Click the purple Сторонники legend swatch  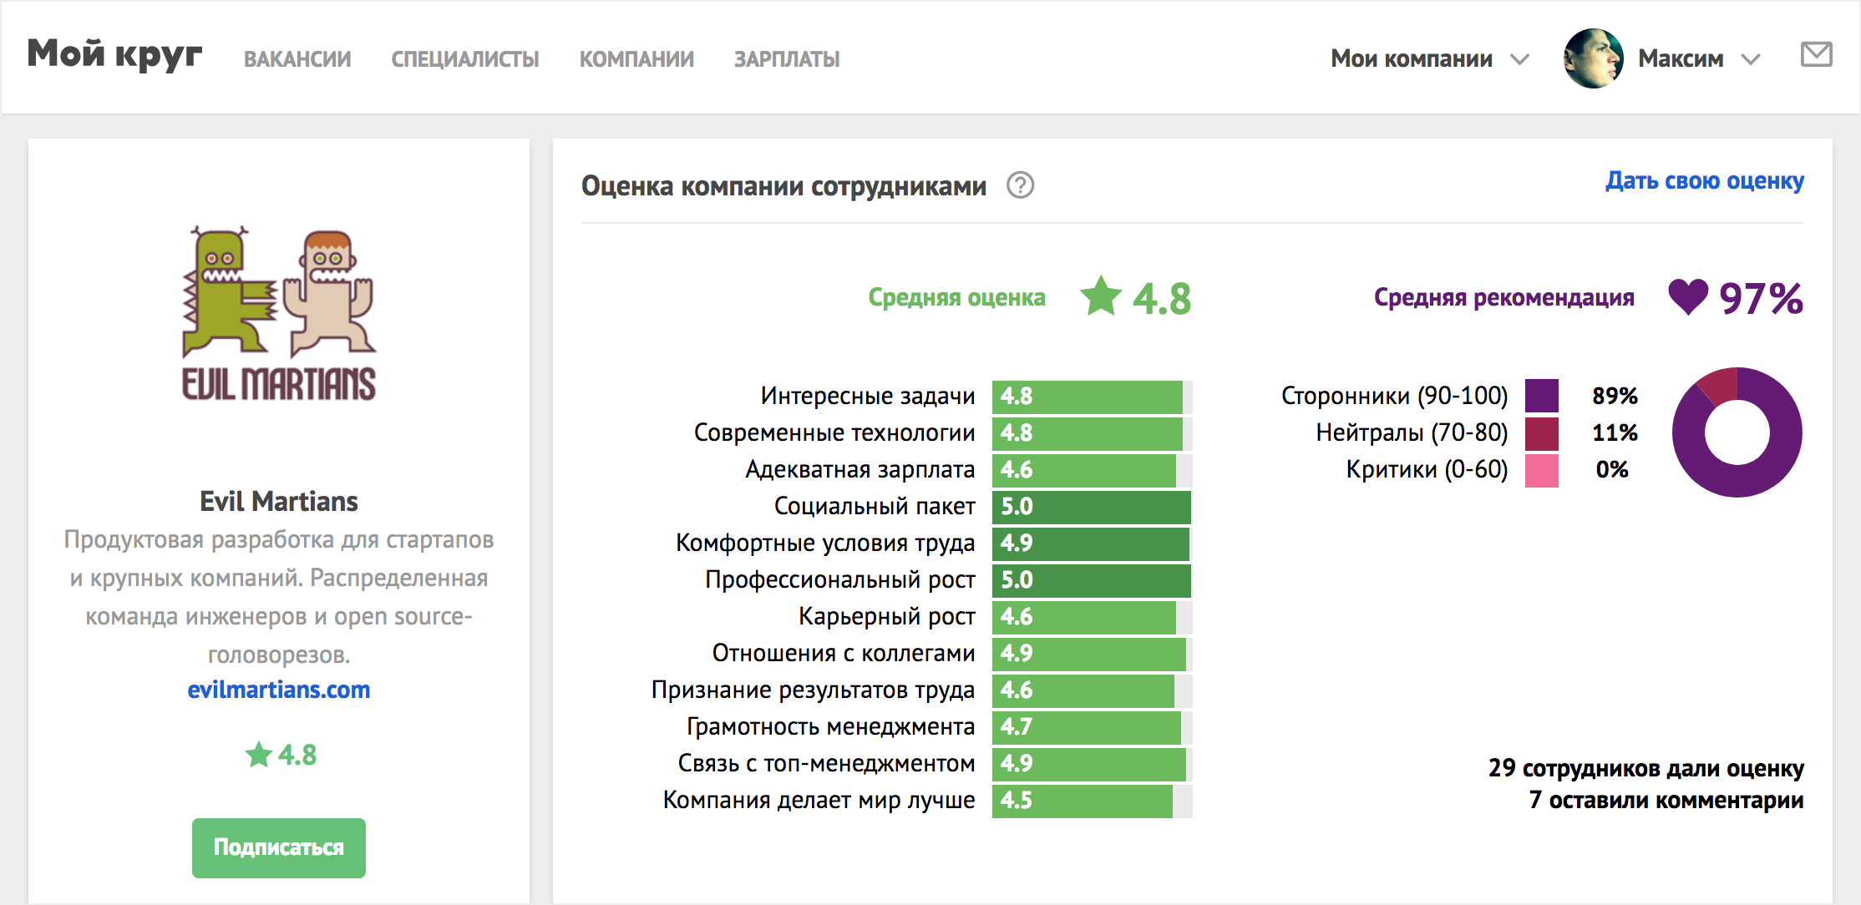[1541, 396]
